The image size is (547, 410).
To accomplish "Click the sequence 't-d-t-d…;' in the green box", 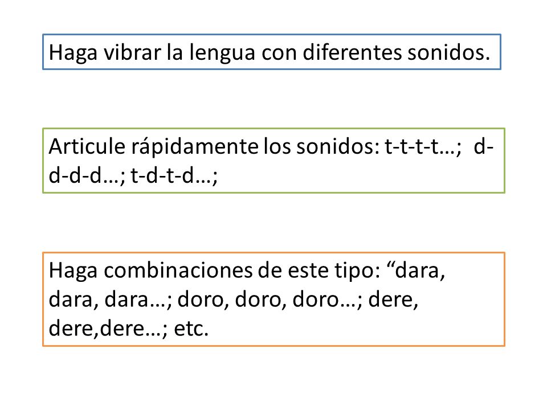I will click(x=174, y=175).
